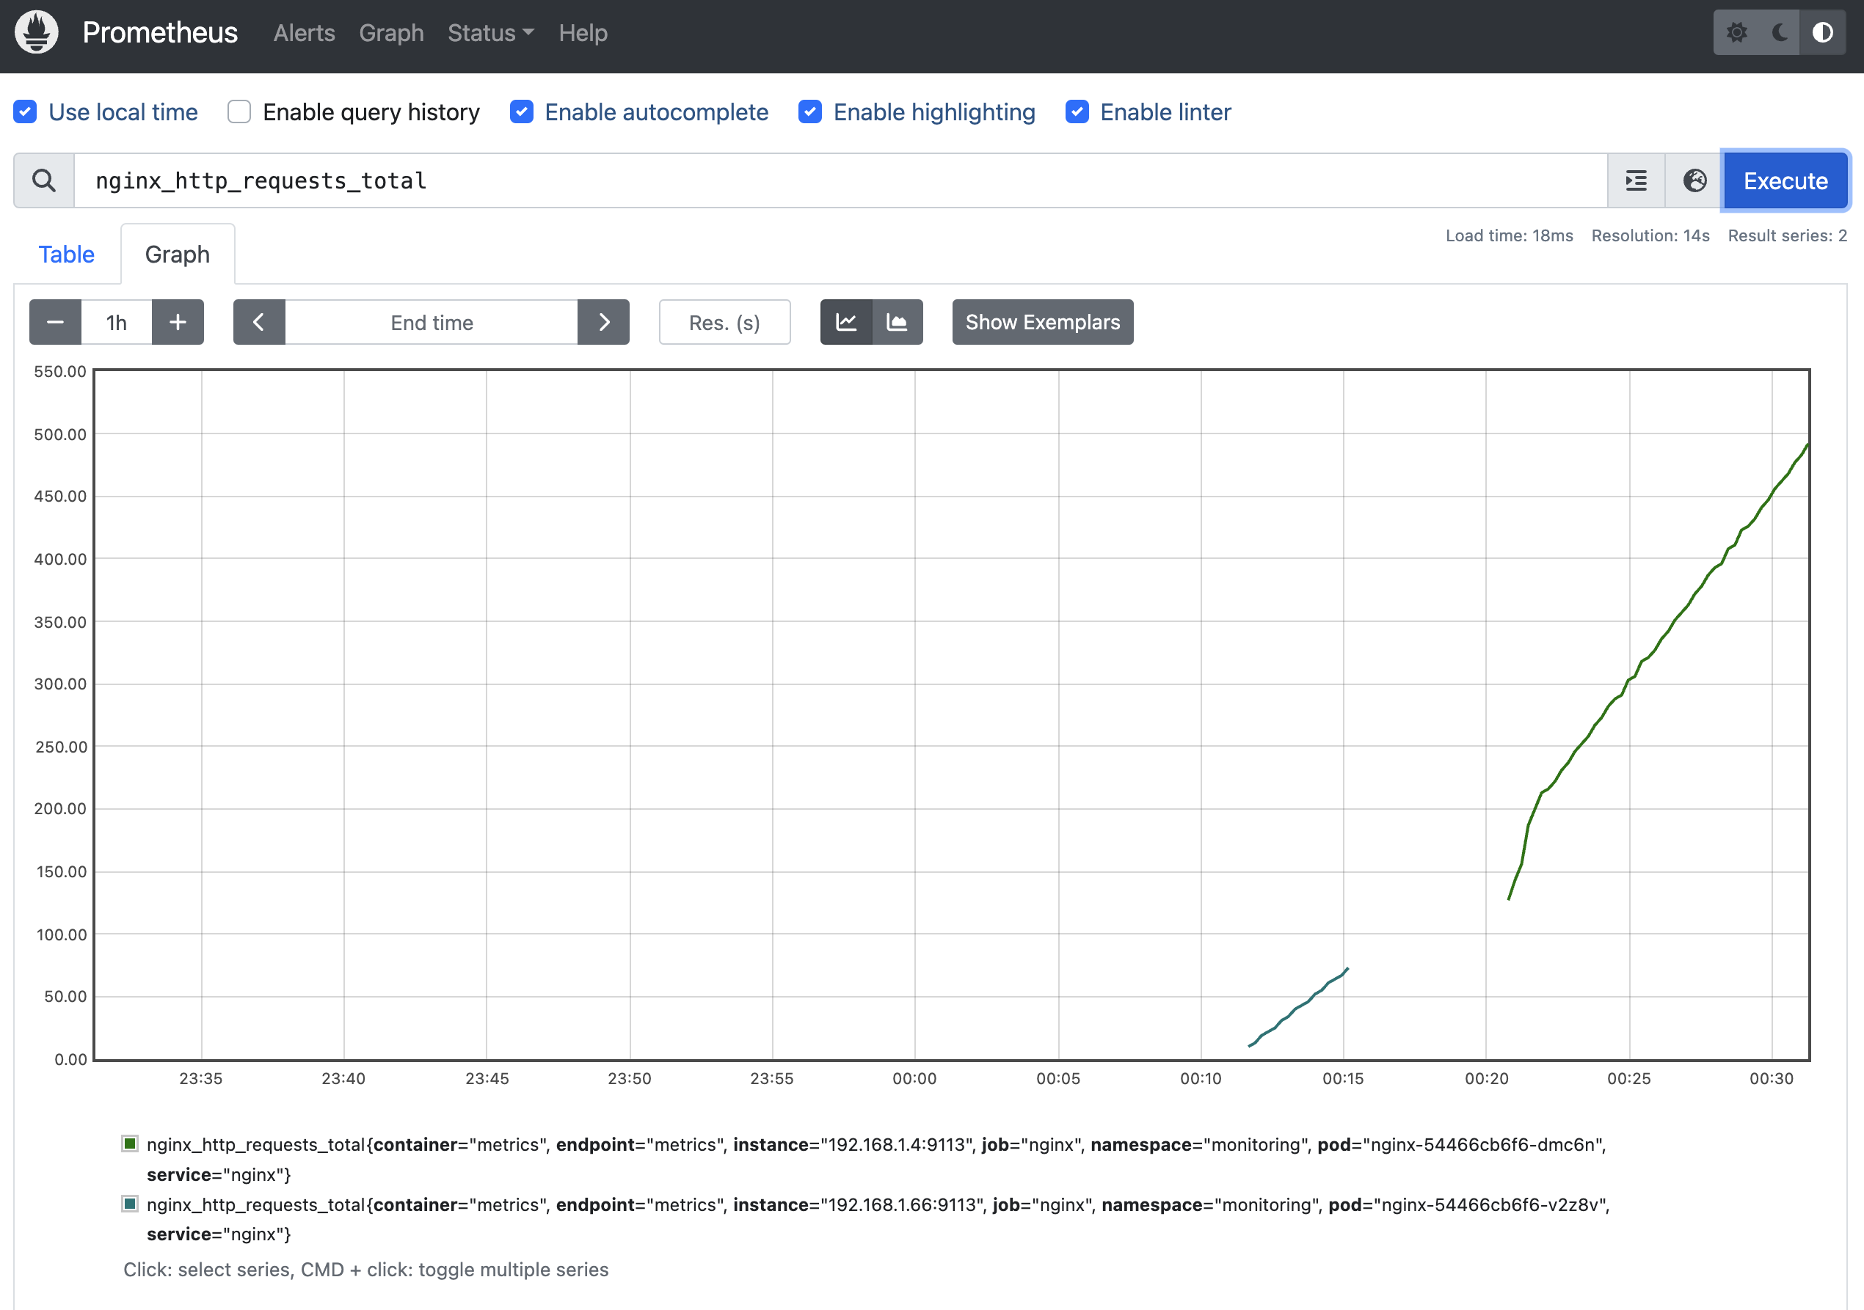Go to the next end time
The width and height of the screenshot is (1864, 1310).
[603, 322]
